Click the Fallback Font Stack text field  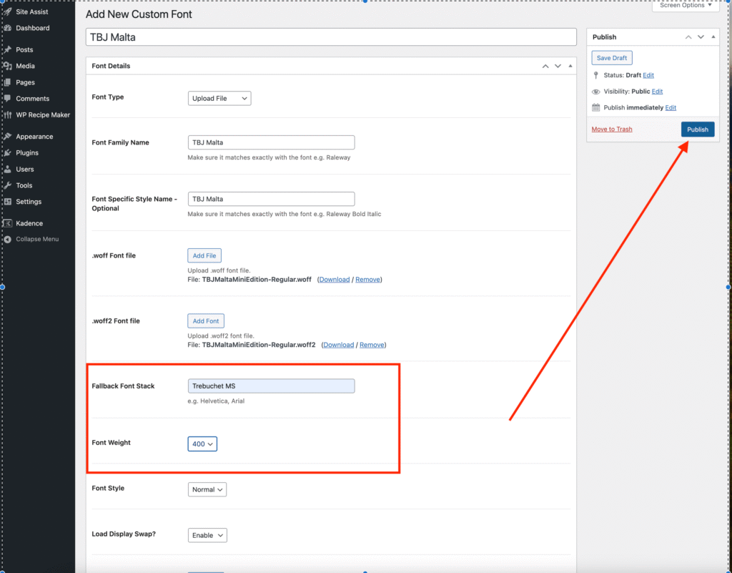(x=271, y=386)
